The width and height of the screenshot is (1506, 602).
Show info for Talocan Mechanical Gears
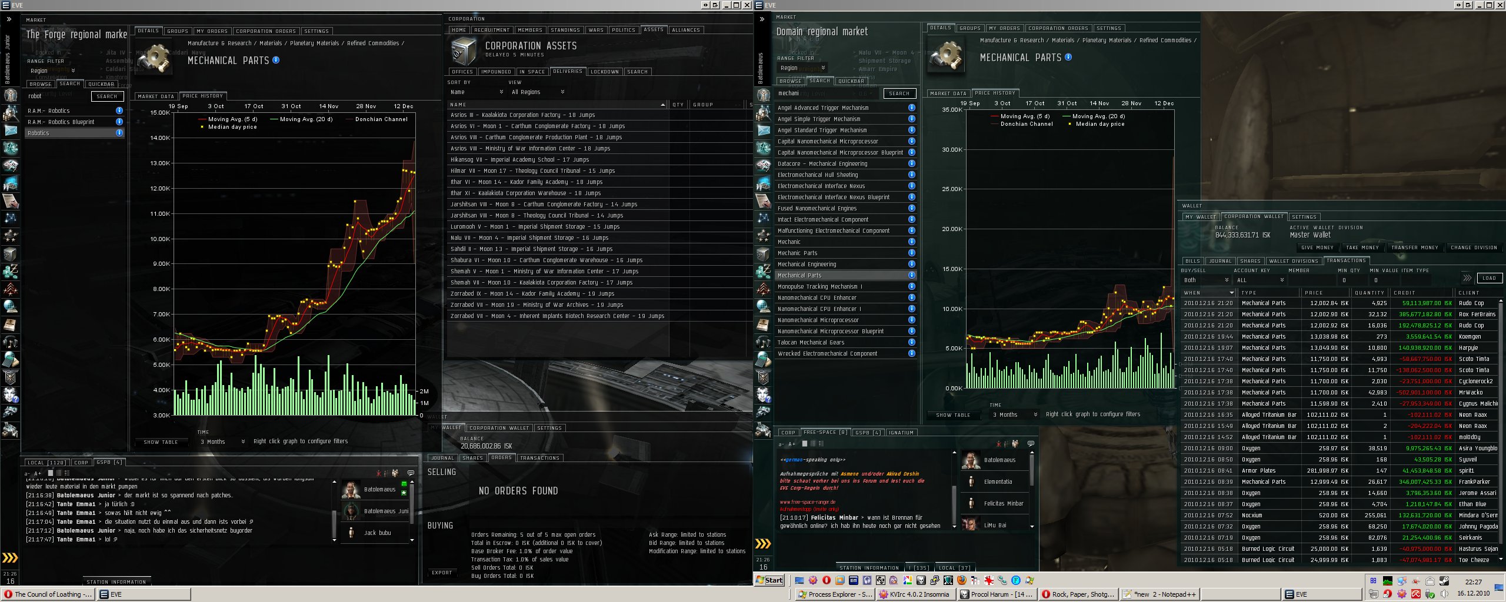[x=911, y=342]
